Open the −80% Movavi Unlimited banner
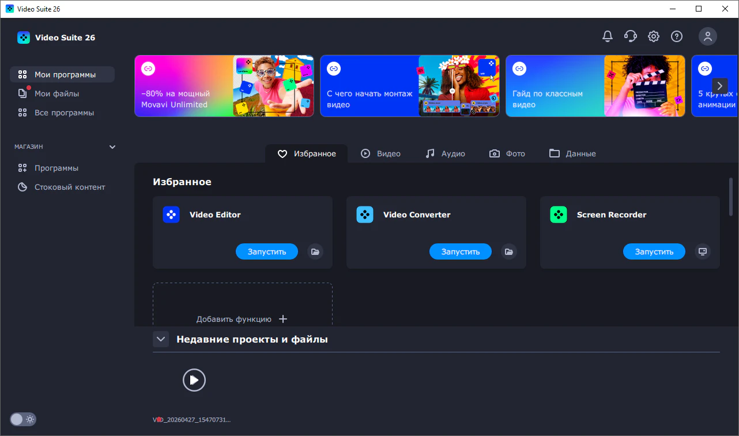Screen dimensions: 739x436 224,86
